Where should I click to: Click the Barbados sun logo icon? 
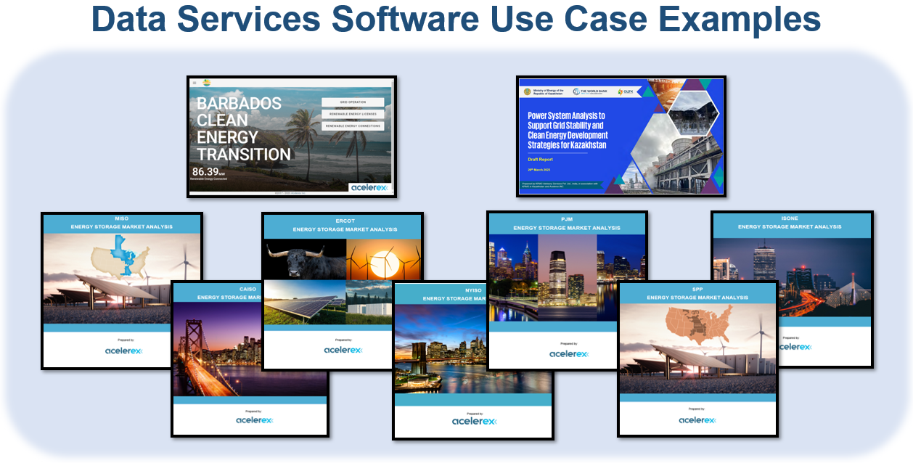coord(207,83)
